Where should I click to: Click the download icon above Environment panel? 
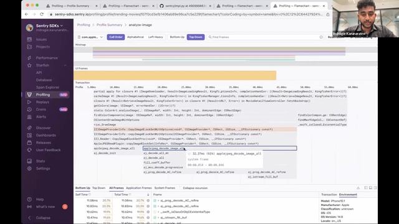(x=358, y=188)
